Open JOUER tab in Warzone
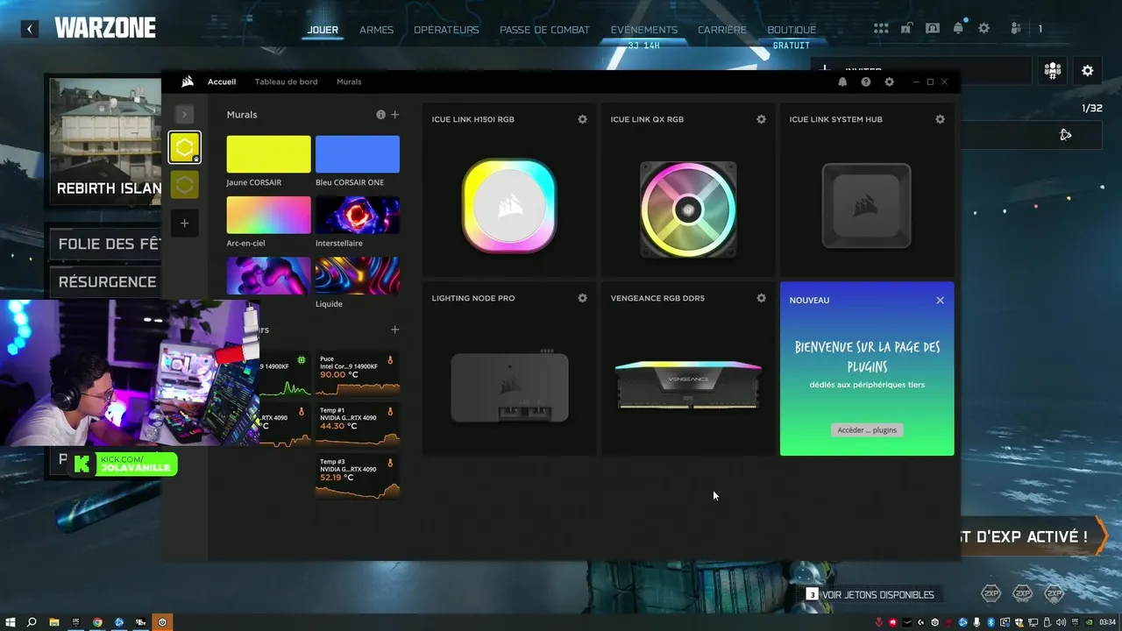 (323, 30)
